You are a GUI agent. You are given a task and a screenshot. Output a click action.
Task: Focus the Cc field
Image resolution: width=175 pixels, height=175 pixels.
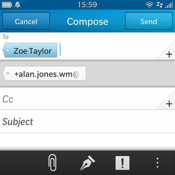tap(78, 99)
